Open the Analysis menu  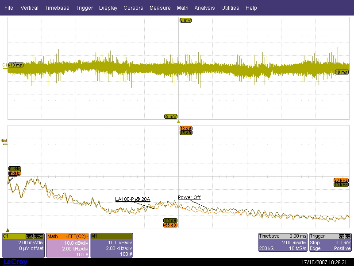coord(204,8)
